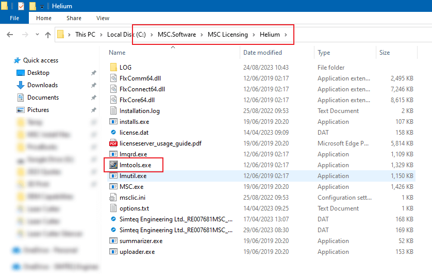
Task: Click the lmtools.exe file icon
Action: [113, 165]
